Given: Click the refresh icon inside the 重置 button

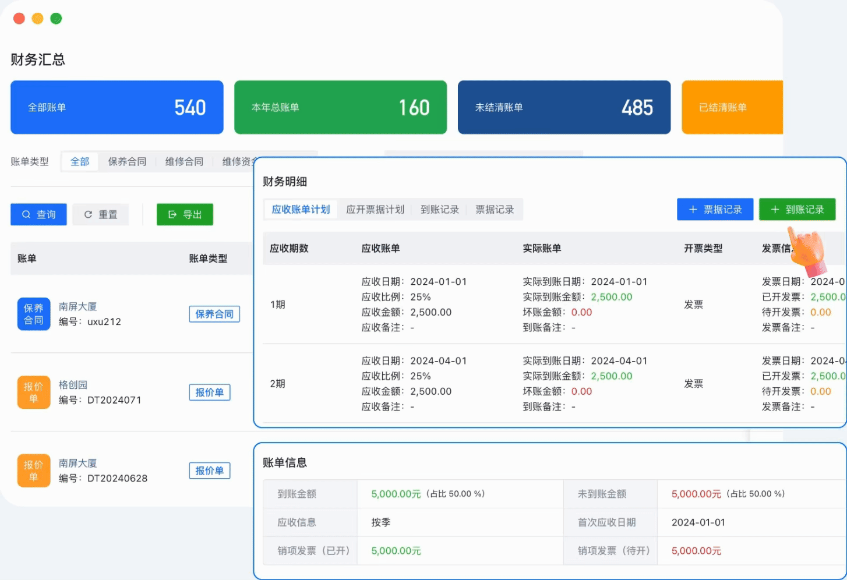Looking at the screenshot, I should pos(89,214).
